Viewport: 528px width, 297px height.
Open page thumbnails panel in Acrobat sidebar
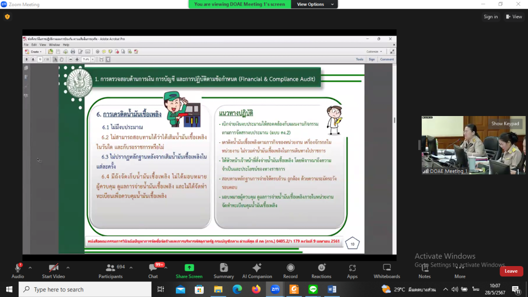(x=26, y=68)
